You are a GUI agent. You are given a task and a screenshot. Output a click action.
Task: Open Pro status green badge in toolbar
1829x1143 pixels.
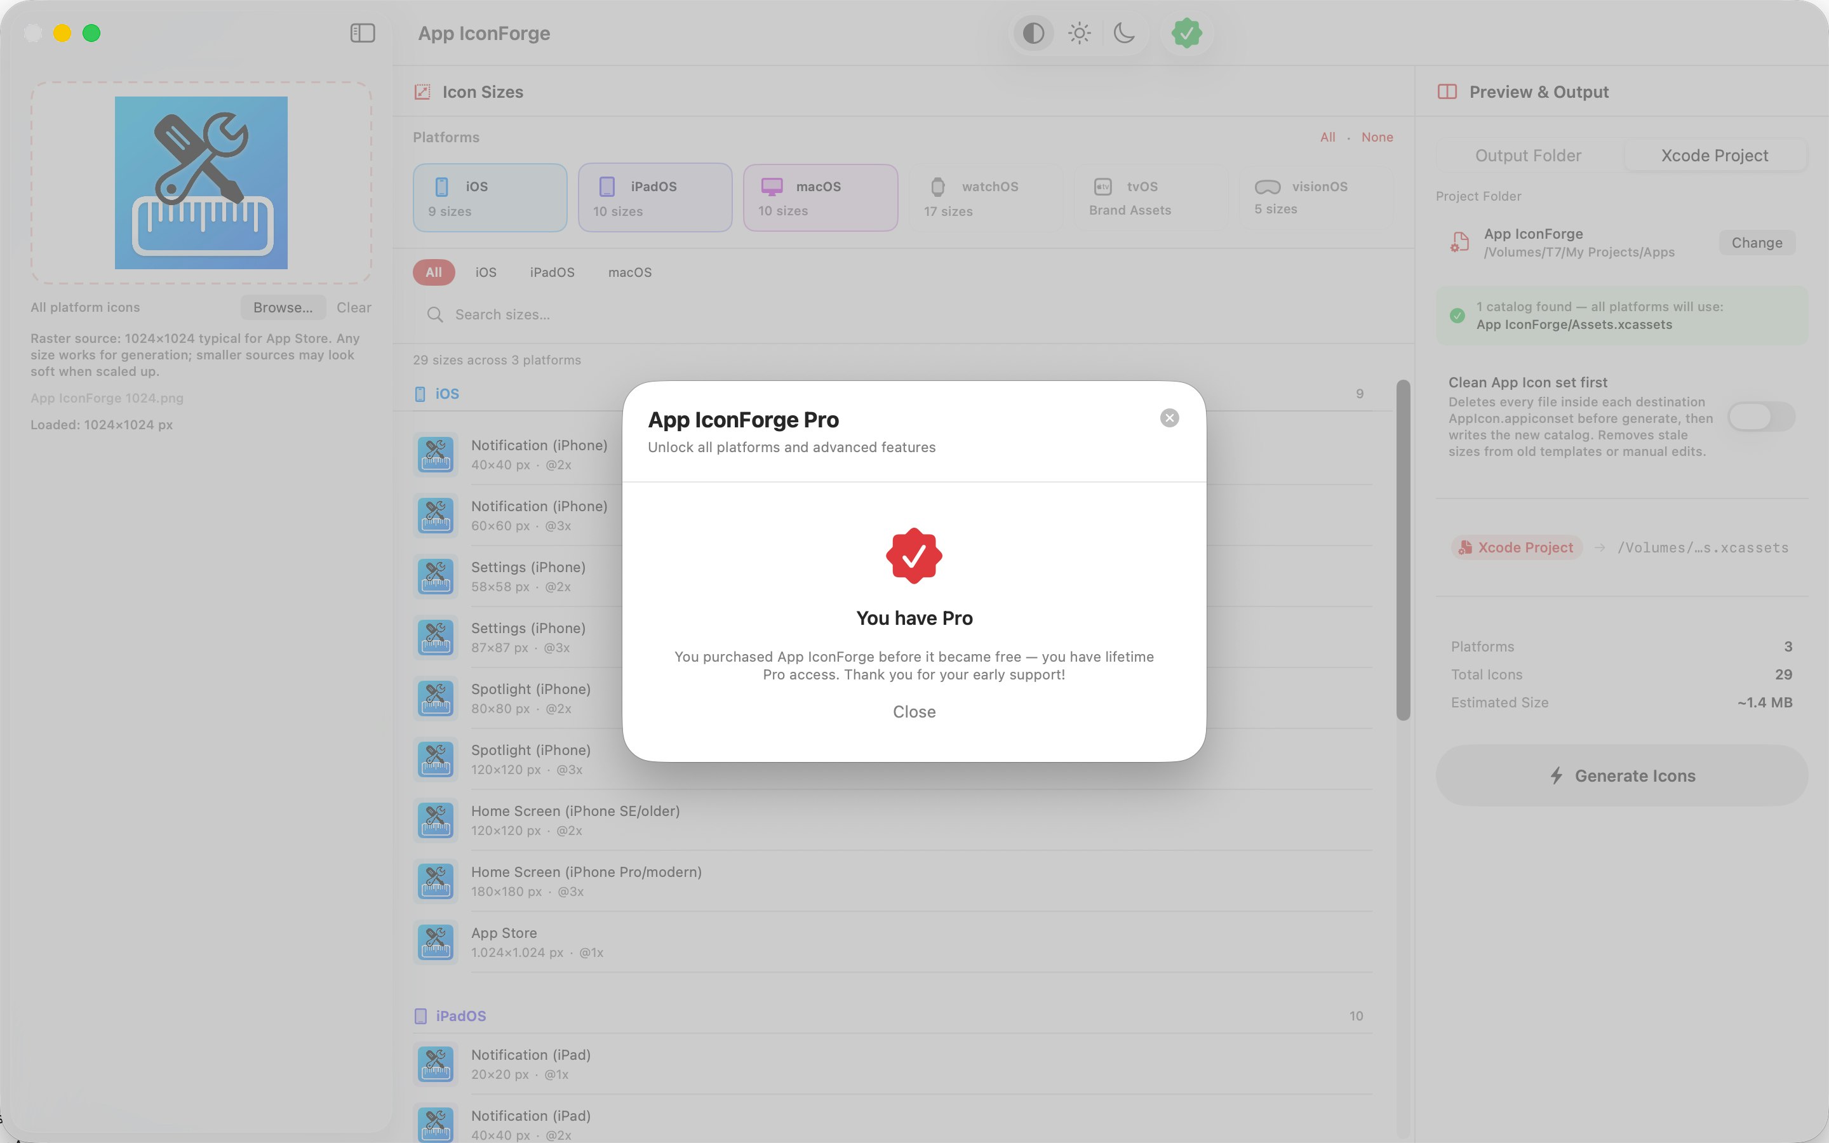tap(1186, 33)
